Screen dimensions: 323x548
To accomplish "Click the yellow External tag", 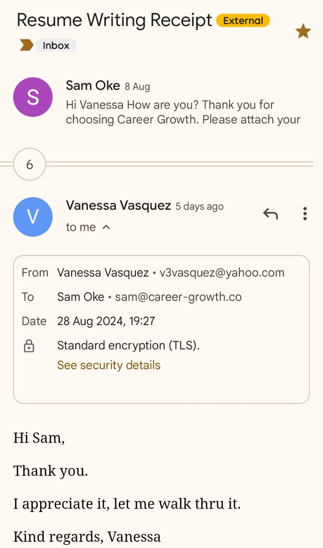I will pos(243,21).
